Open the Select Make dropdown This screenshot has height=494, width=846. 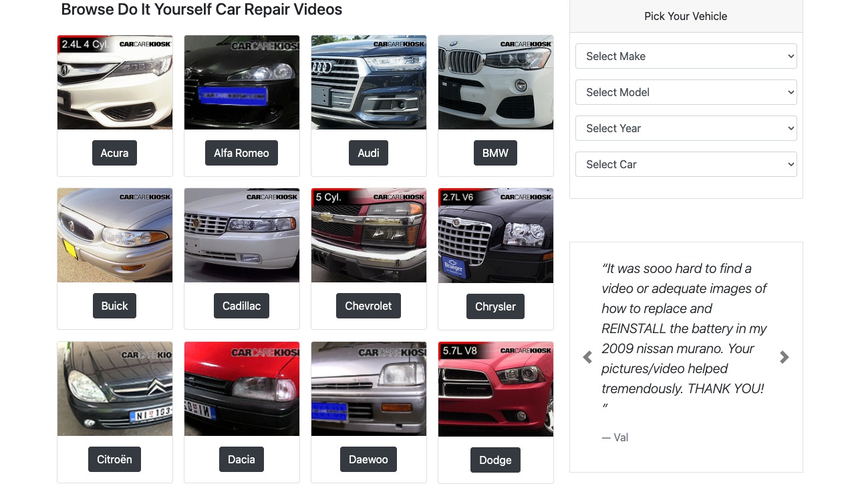(x=686, y=56)
